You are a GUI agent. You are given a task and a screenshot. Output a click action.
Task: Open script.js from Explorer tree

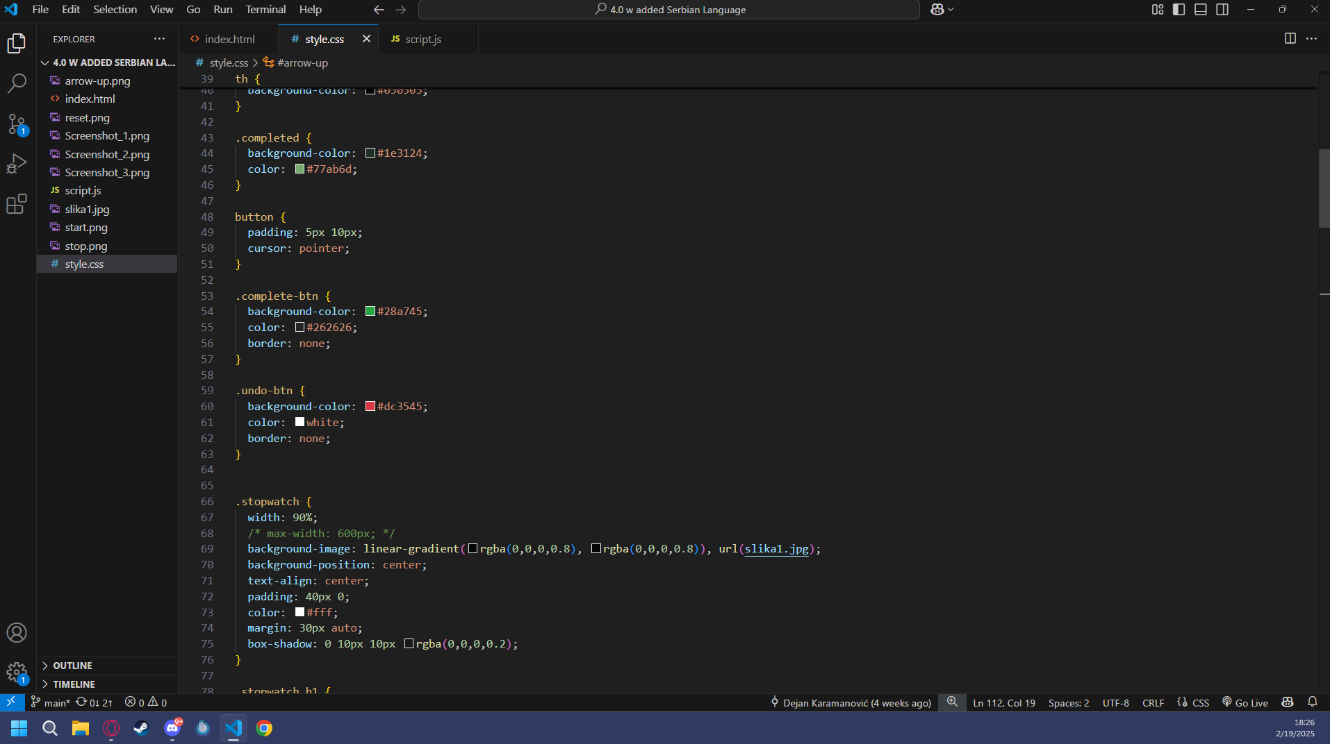[108, 191]
